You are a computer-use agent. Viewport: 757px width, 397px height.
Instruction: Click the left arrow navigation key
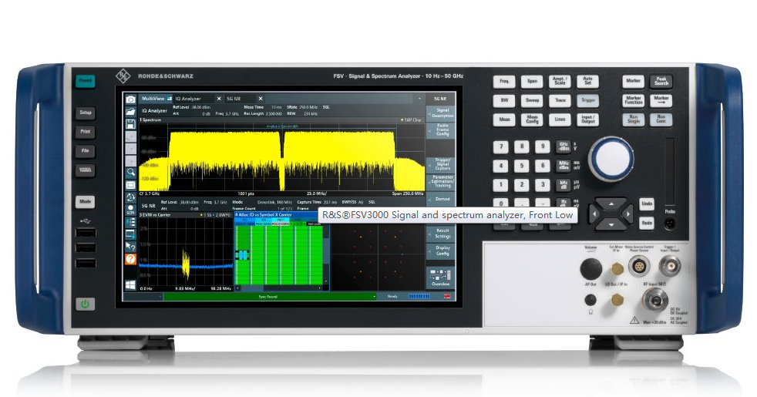[595, 214]
